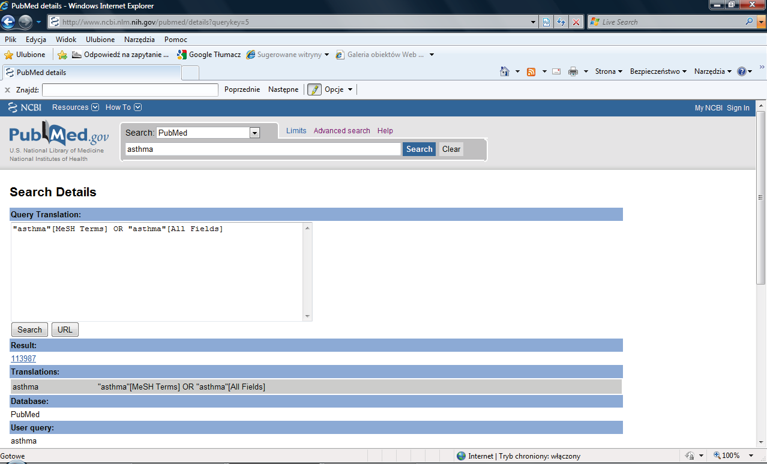
Task: Click the PubMed.gov logo
Action: point(59,134)
